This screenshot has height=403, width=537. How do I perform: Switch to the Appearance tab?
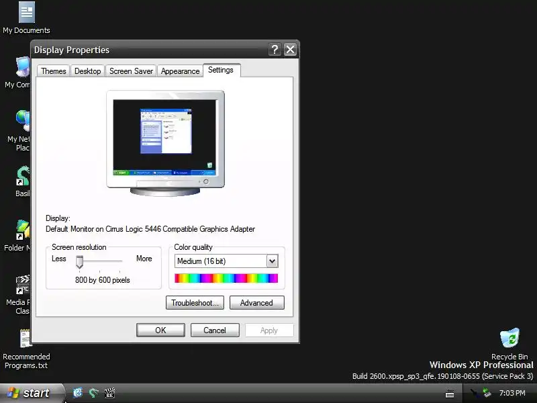coord(180,71)
